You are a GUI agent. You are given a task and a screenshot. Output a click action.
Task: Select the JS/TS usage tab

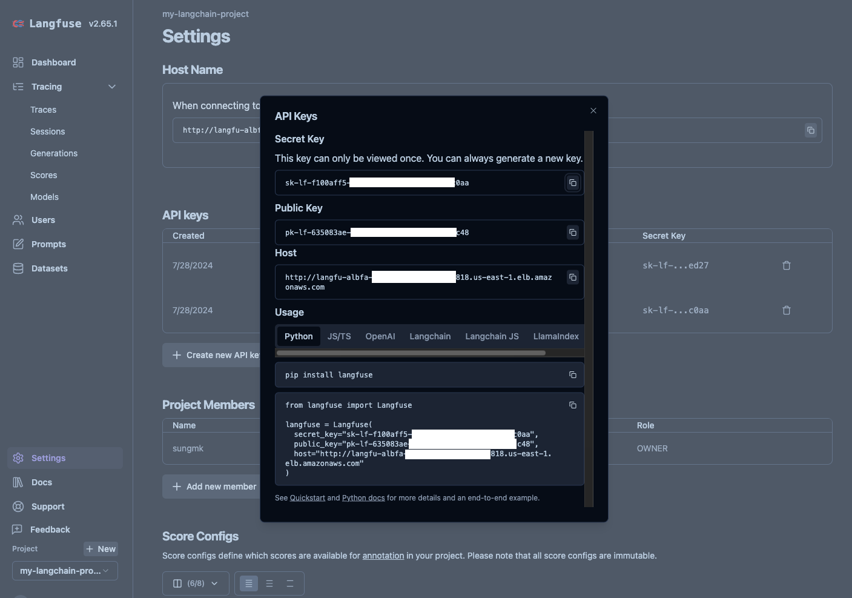pyautogui.click(x=339, y=336)
